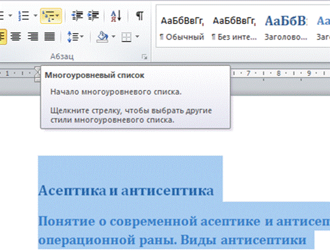330x252 pixels.
Task: Open multilevel list styles dropdown arrow
Action: [x=57, y=16]
